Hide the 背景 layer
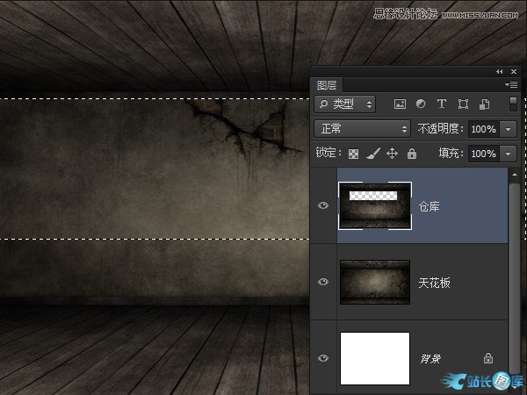The image size is (527, 395). [323, 358]
